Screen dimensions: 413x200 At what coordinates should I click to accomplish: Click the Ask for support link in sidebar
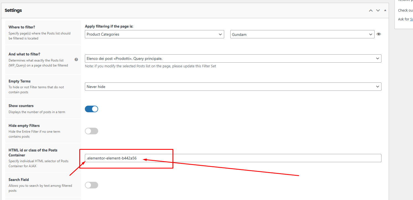point(411,19)
